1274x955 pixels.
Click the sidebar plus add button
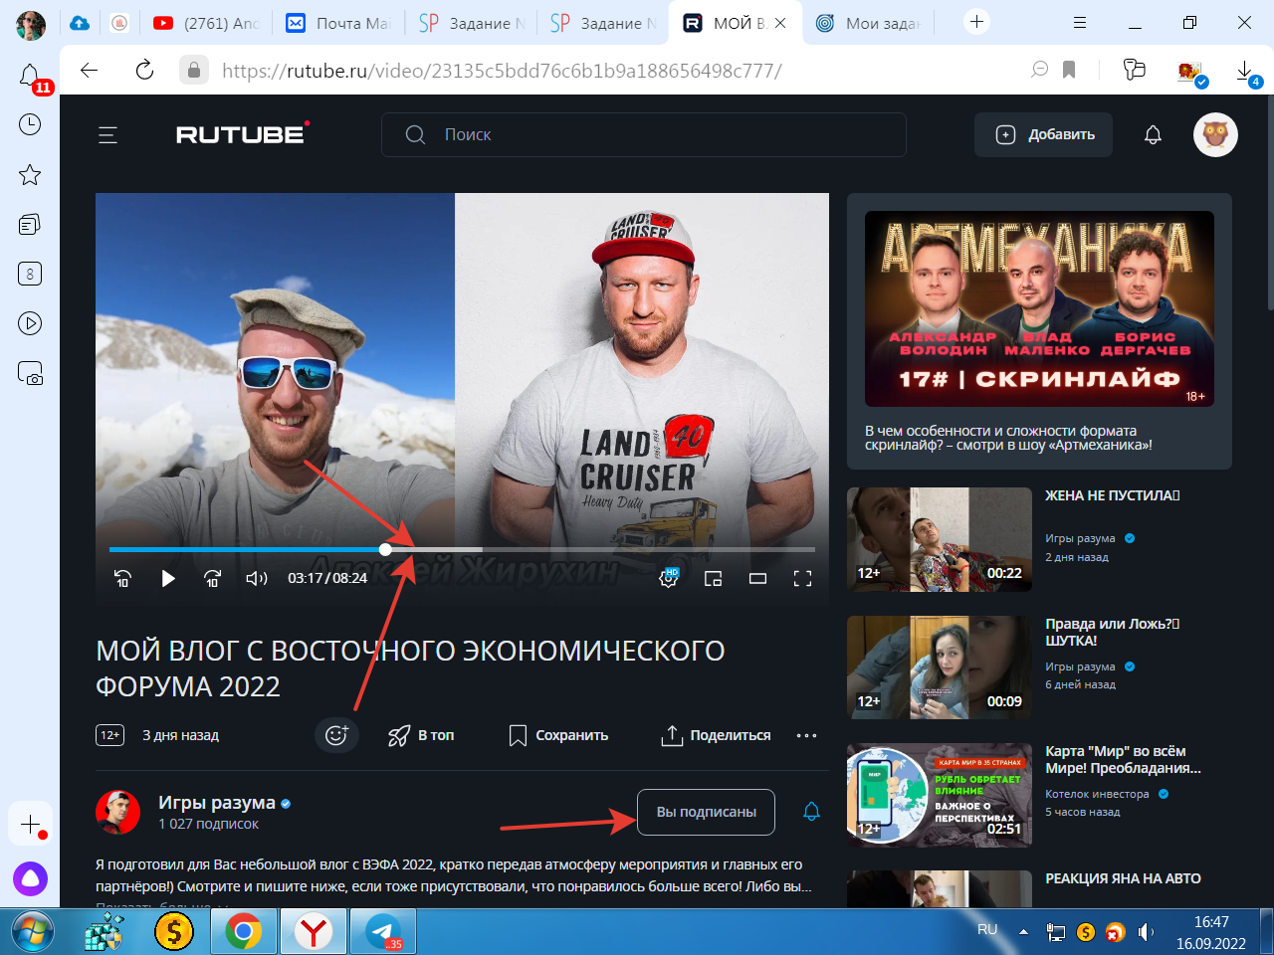30,825
